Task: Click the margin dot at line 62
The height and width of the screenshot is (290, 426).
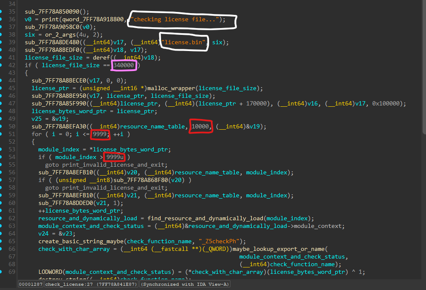Action: click(2, 219)
